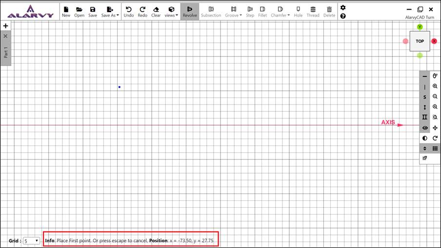Toggle the vertical dimension arrows
The width and height of the screenshot is (441, 248).
[425, 107]
